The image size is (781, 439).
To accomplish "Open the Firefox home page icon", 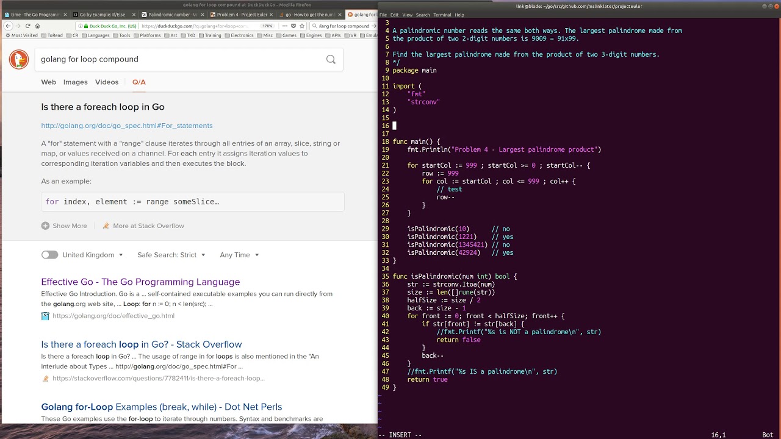I will [37, 26].
